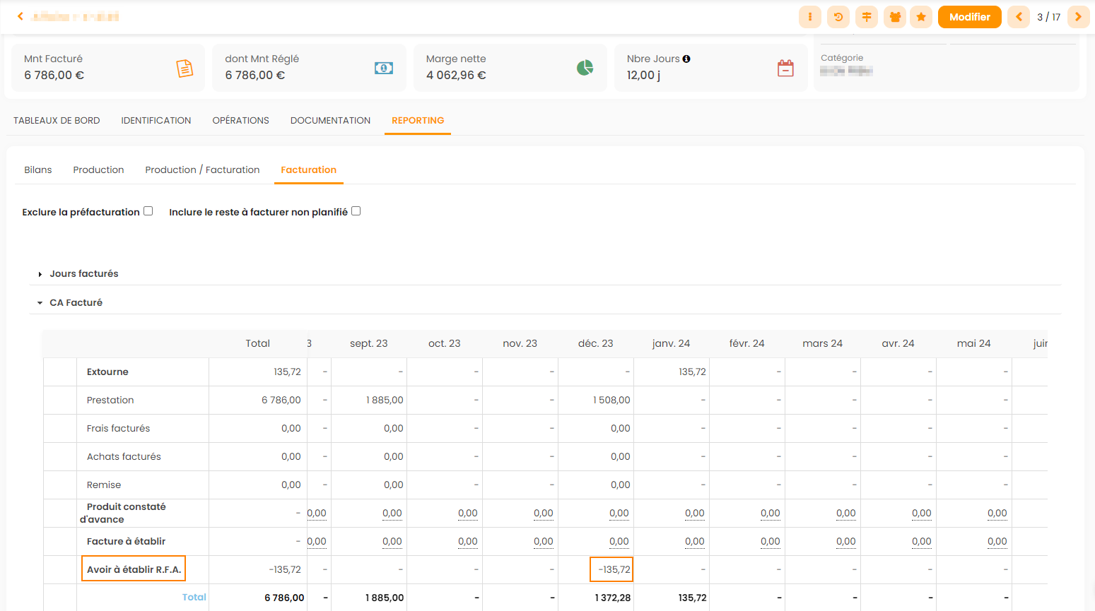The image size is (1095, 611).
Task: Click the back arrow at top left
Action: pyautogui.click(x=21, y=16)
